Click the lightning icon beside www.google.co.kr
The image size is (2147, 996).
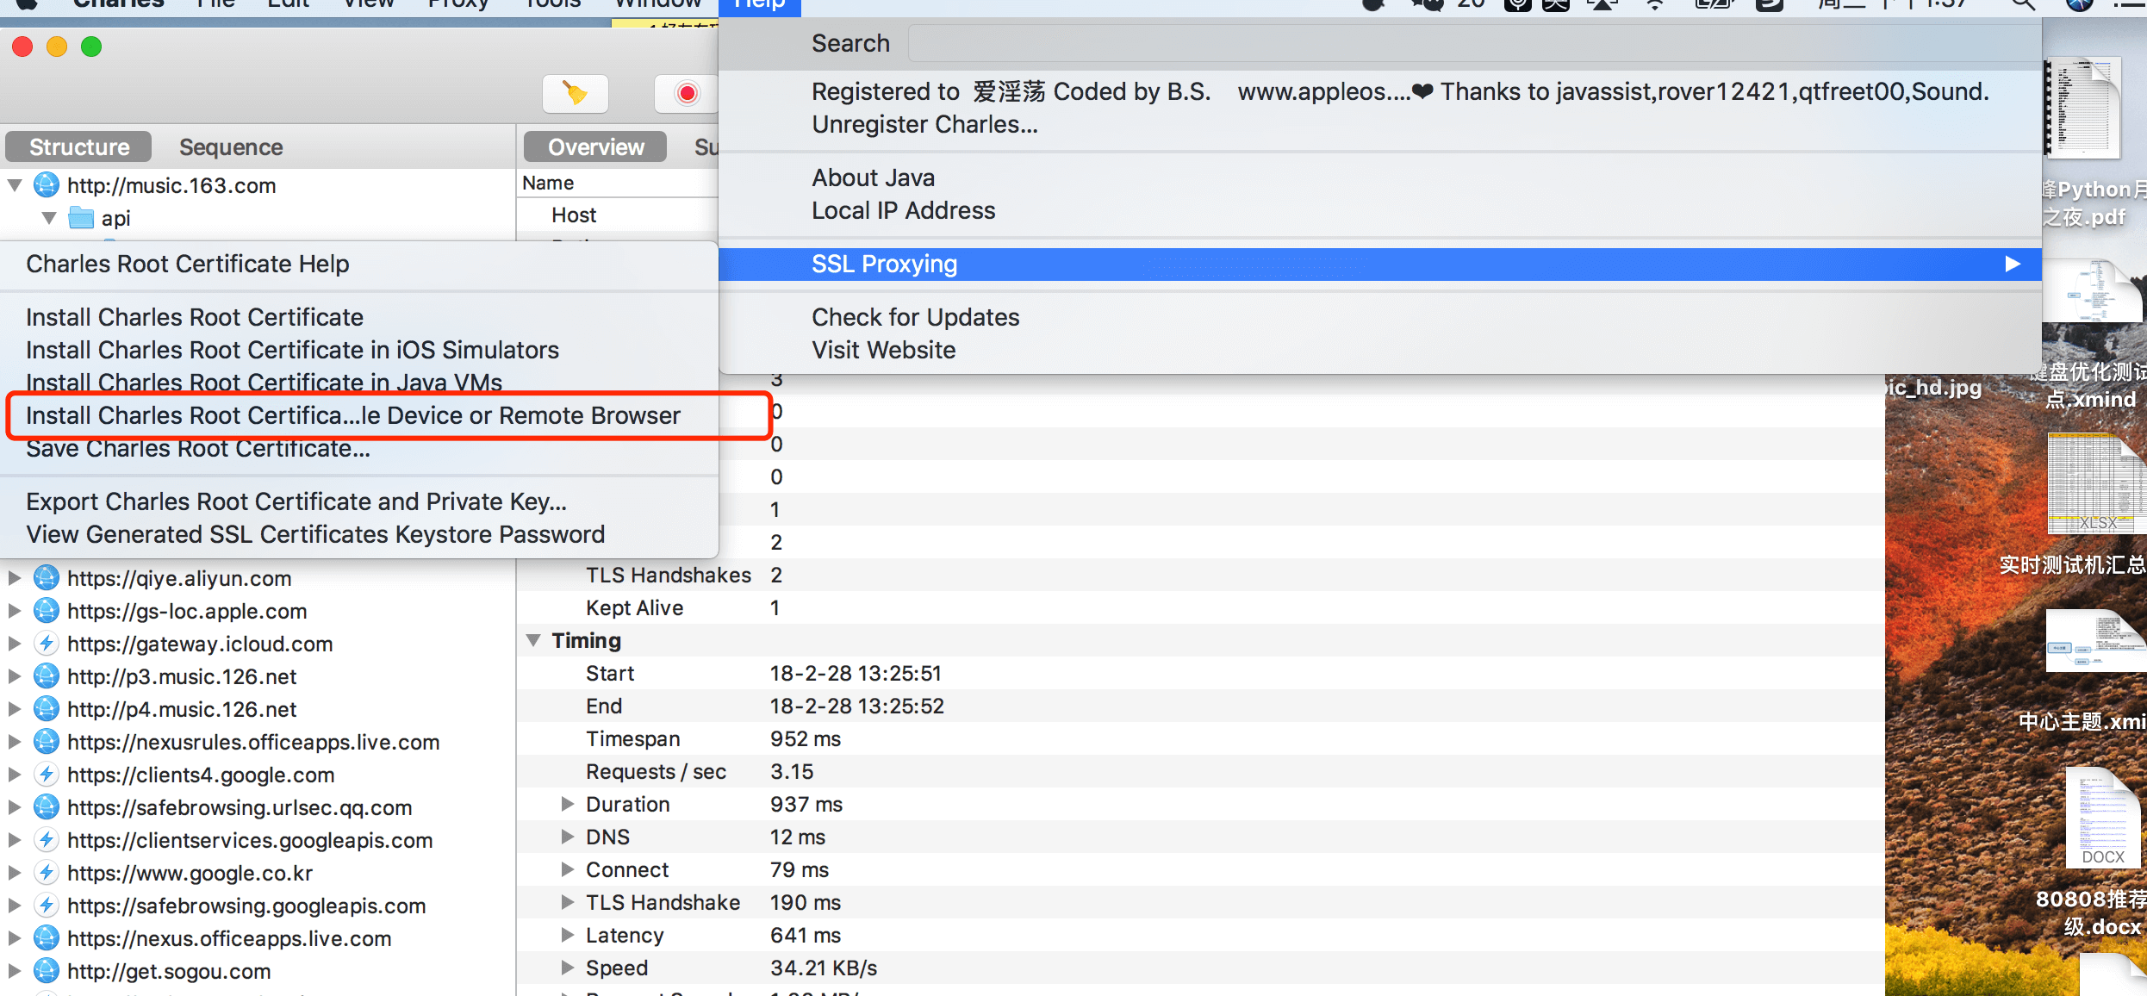tap(46, 873)
